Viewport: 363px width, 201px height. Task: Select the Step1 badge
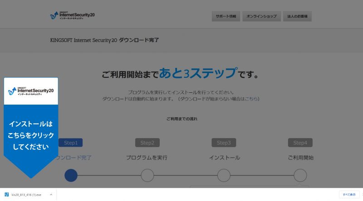coord(71,143)
